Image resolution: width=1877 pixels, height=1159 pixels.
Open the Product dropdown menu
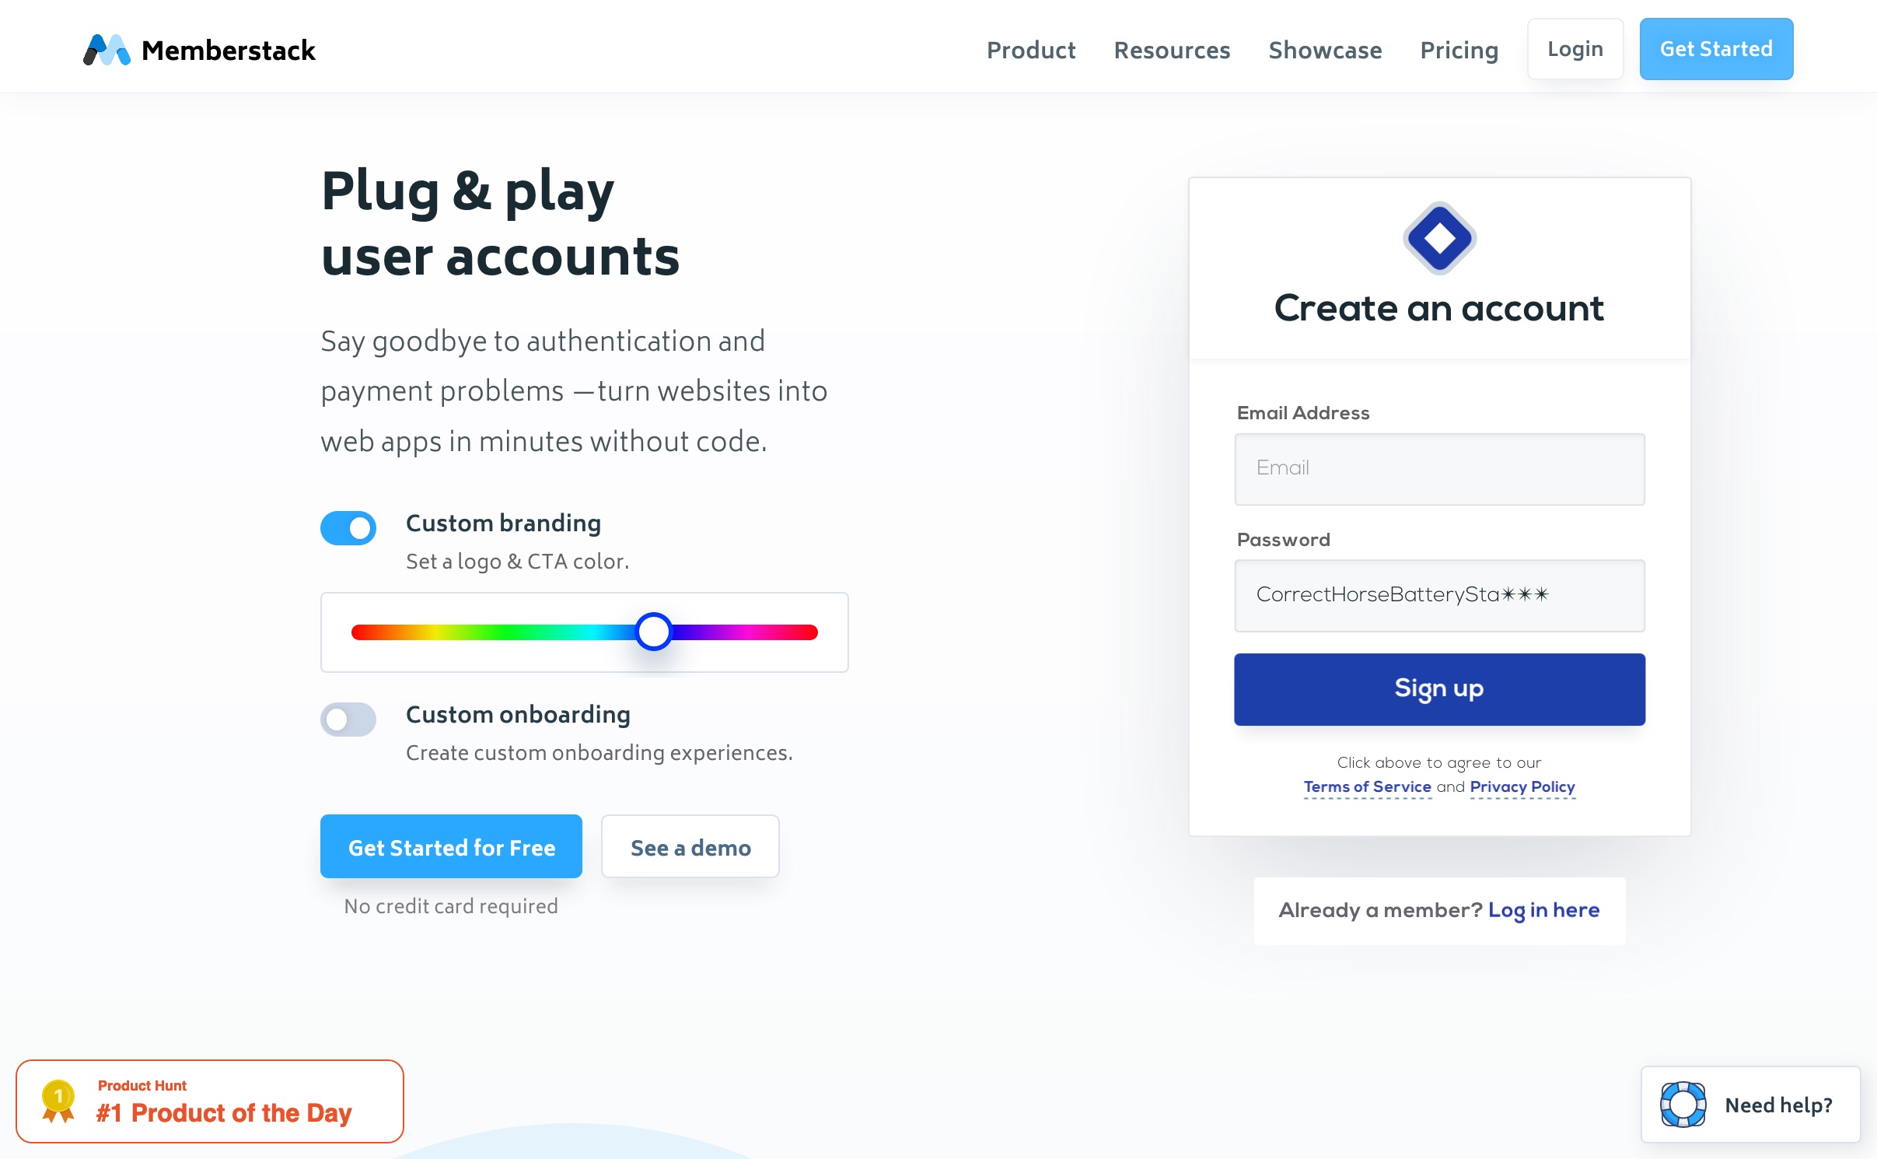(x=1029, y=48)
